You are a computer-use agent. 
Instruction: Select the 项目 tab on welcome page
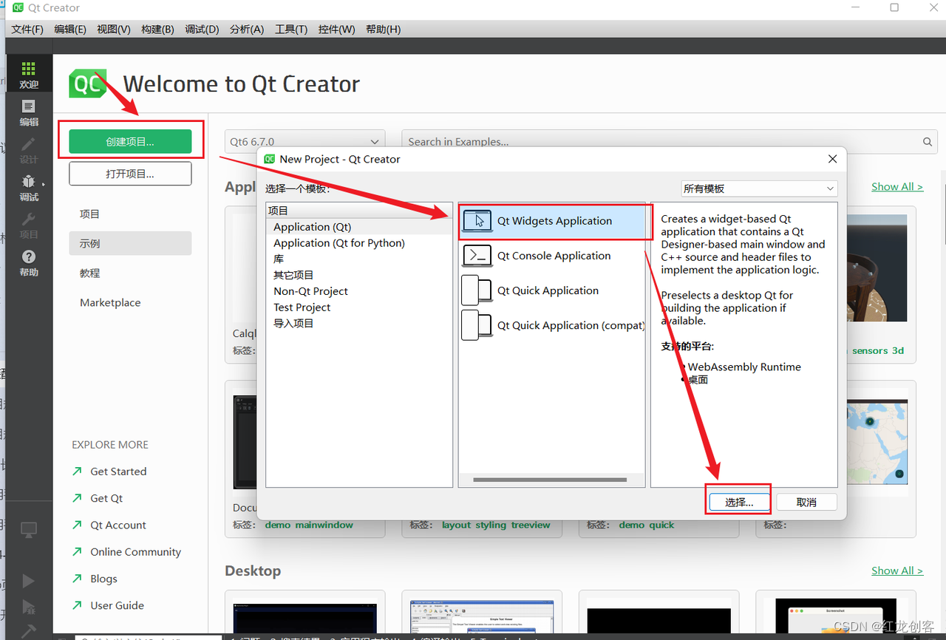(130, 214)
